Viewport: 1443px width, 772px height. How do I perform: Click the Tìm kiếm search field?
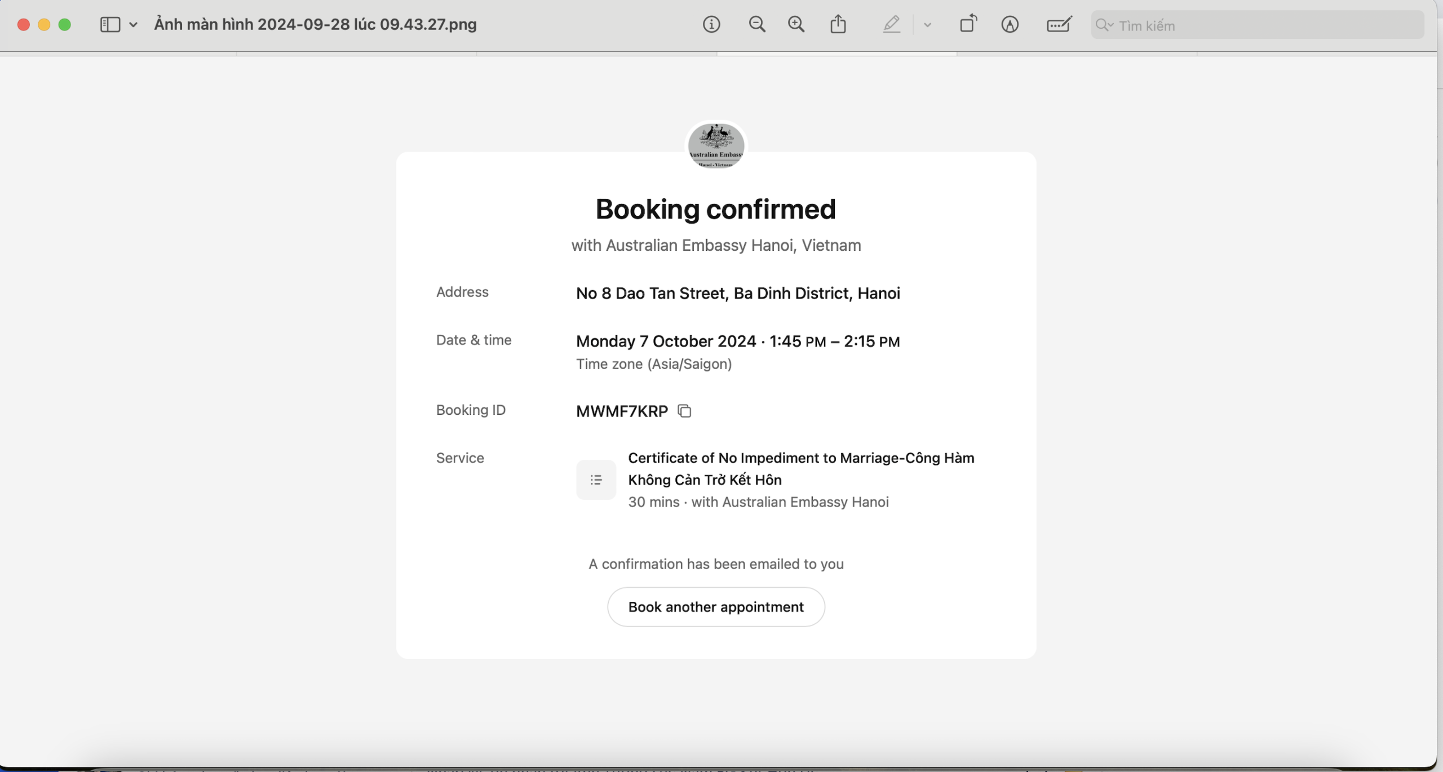1257,25
